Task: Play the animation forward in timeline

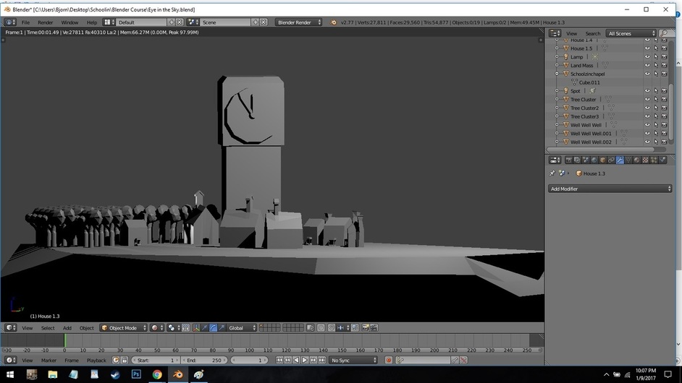Action: [305, 360]
